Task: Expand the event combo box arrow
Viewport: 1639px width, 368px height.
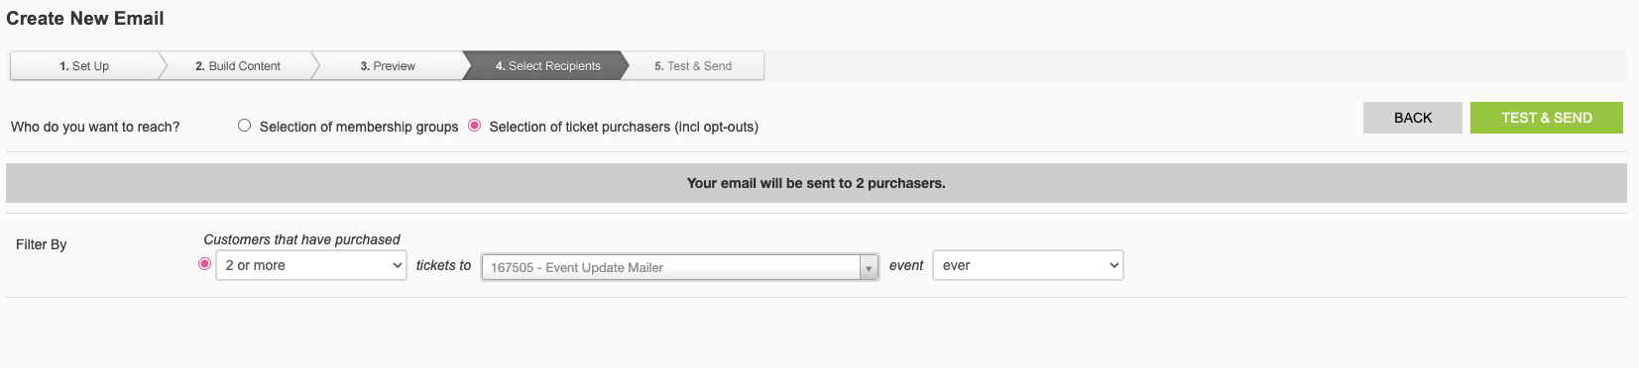Action: [x=869, y=267]
